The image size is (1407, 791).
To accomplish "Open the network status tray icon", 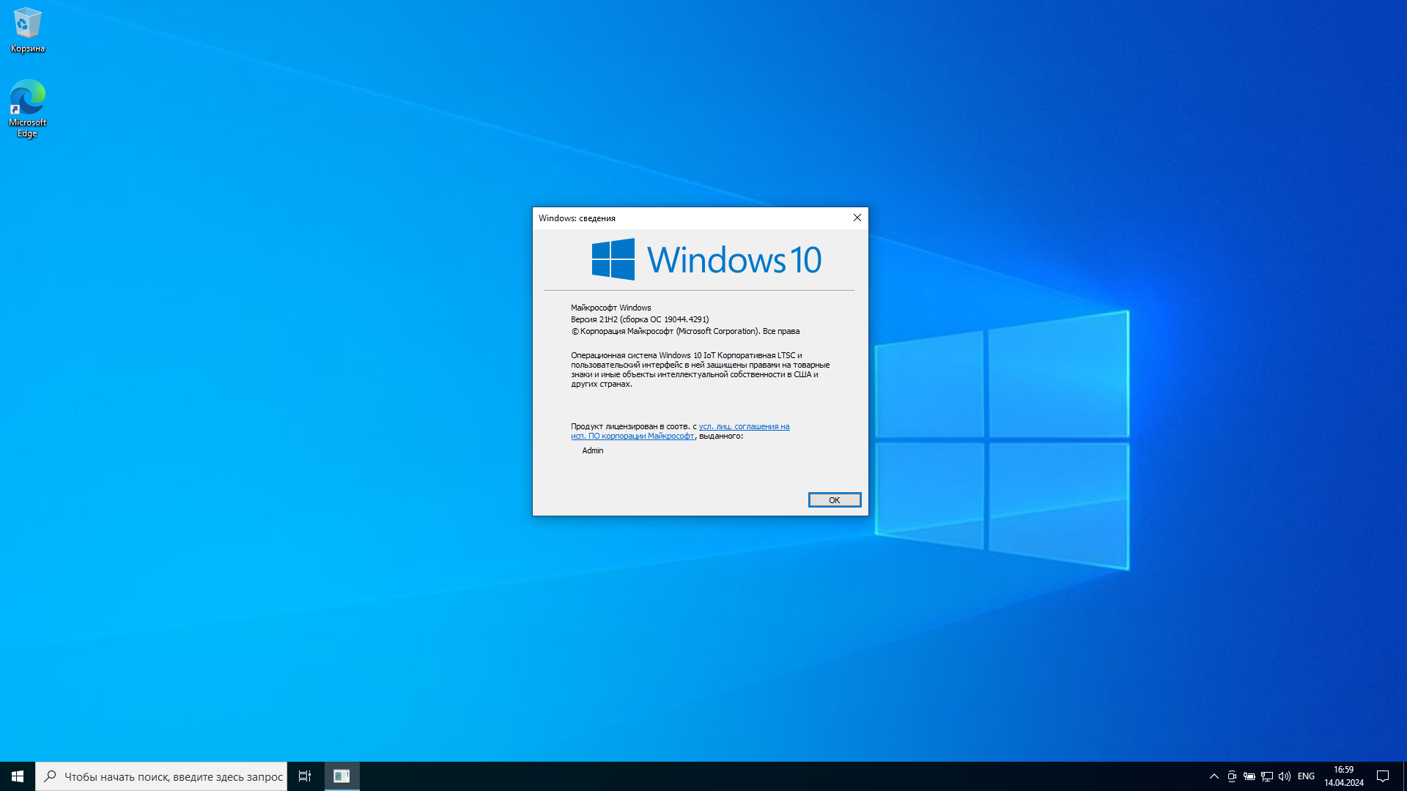I will (x=1267, y=776).
